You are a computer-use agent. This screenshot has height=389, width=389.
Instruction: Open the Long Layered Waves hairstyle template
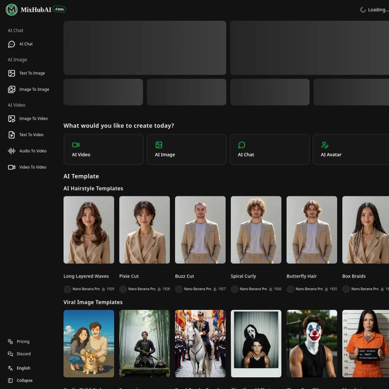[89, 230]
